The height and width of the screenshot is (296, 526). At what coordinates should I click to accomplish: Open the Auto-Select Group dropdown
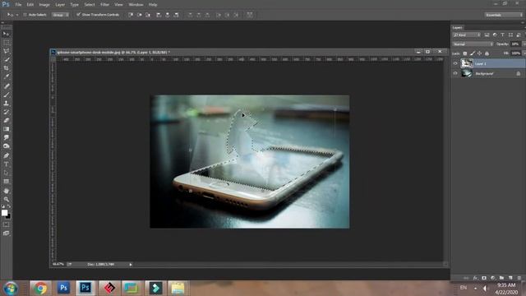tap(60, 15)
